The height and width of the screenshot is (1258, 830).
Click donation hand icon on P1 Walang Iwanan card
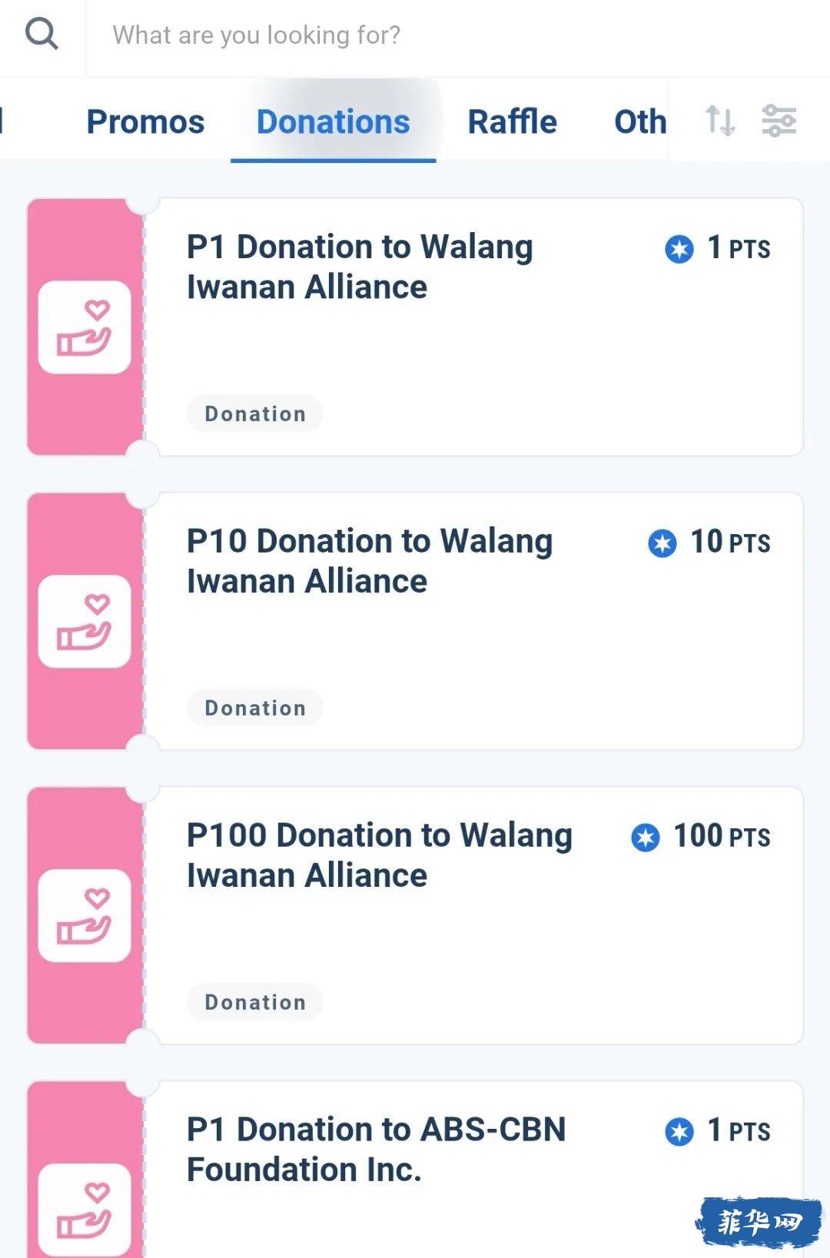[85, 327]
